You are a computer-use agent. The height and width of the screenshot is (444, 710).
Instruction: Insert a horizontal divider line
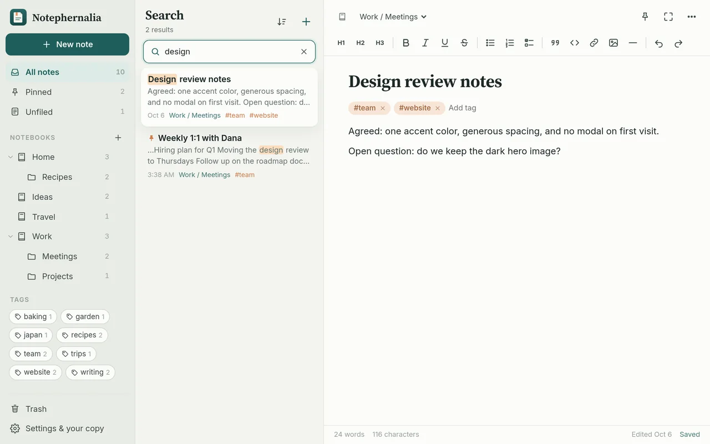tap(633, 43)
